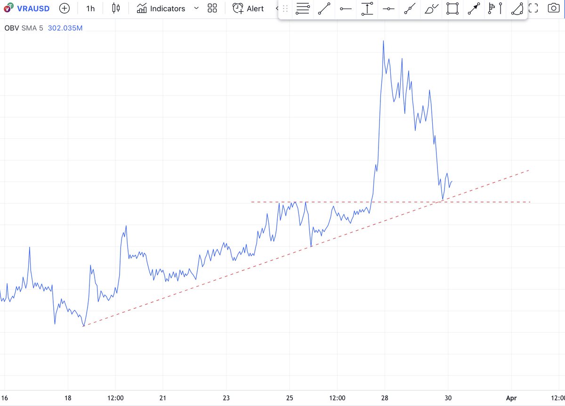Select the Brush drawing tool

coord(431,8)
